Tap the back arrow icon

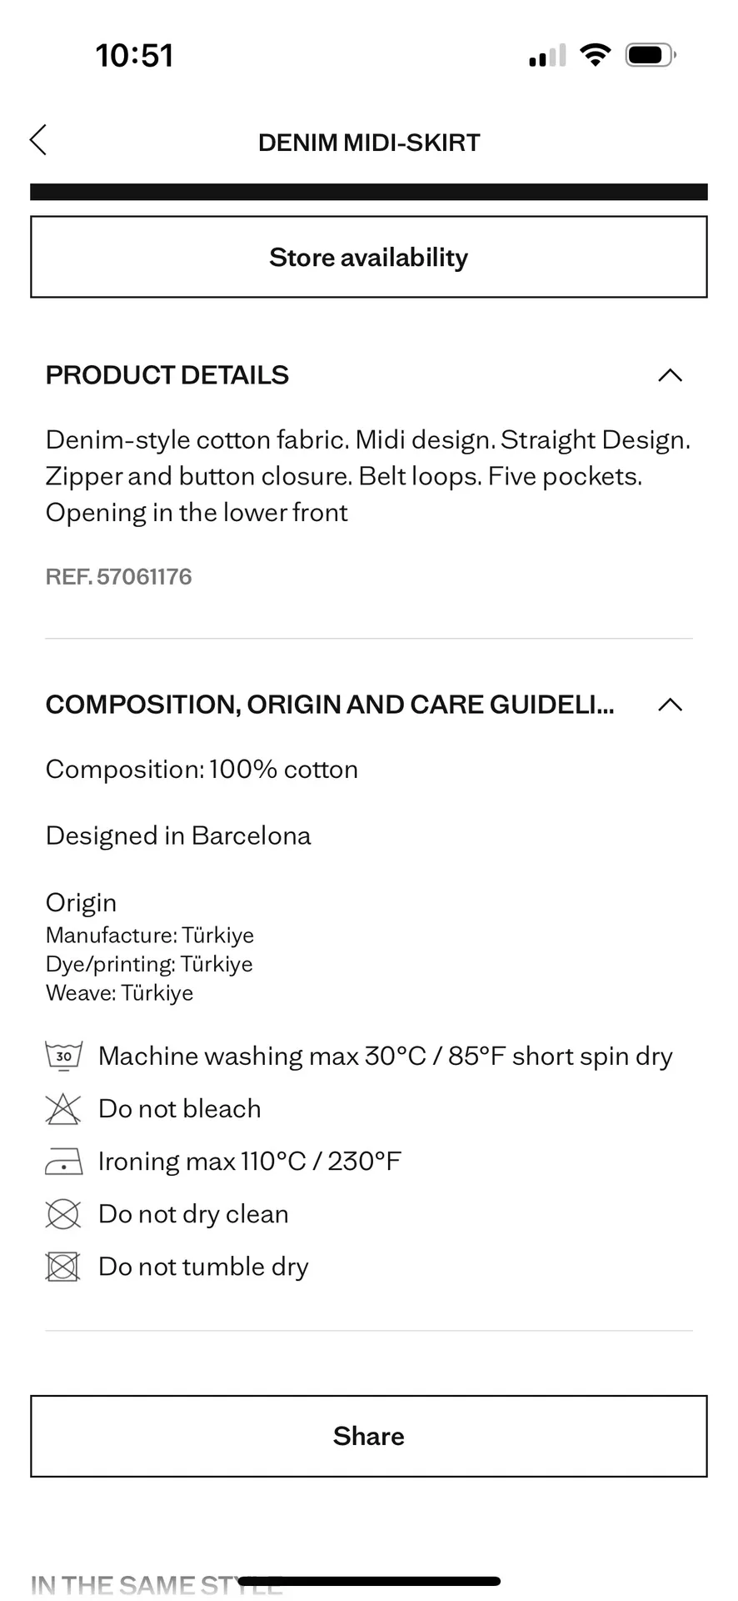38,140
